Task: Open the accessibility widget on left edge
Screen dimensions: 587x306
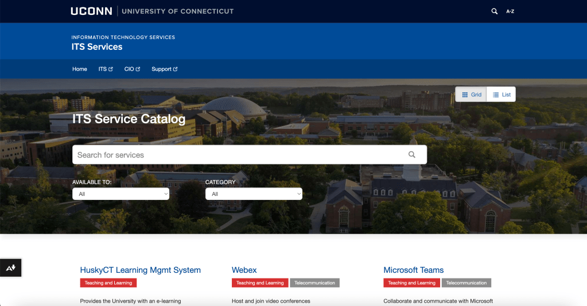Action: (11, 268)
